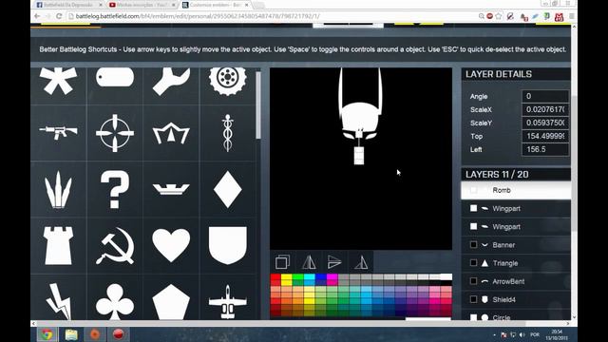608x342 pixels.
Task: Click the volume tray icon
Action: [x=522, y=334]
